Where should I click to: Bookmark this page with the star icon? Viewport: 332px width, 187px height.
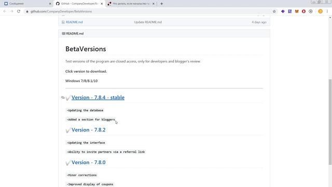274,11
